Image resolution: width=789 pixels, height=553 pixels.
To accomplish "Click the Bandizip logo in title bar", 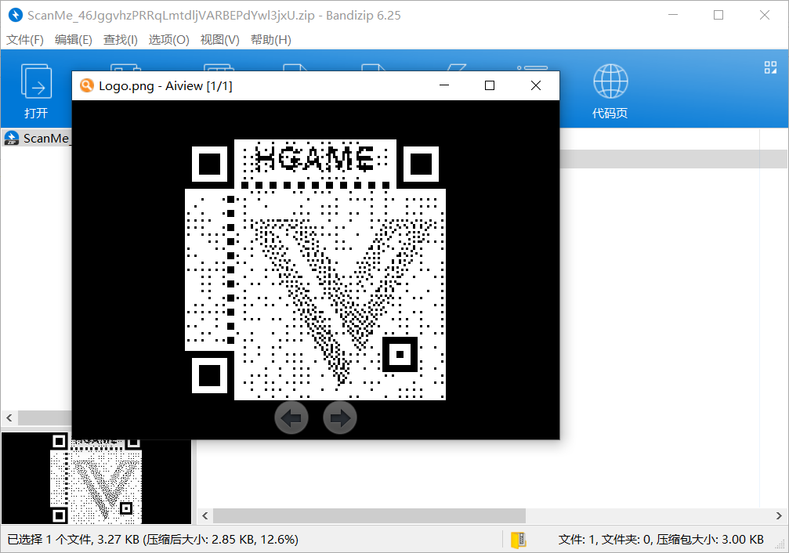I will (x=14, y=15).
